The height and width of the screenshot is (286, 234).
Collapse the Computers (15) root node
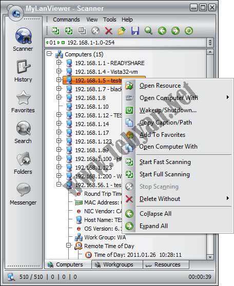[x=49, y=54]
